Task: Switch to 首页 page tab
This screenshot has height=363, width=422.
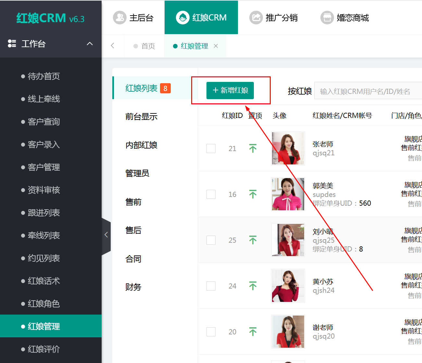Action: pos(144,46)
